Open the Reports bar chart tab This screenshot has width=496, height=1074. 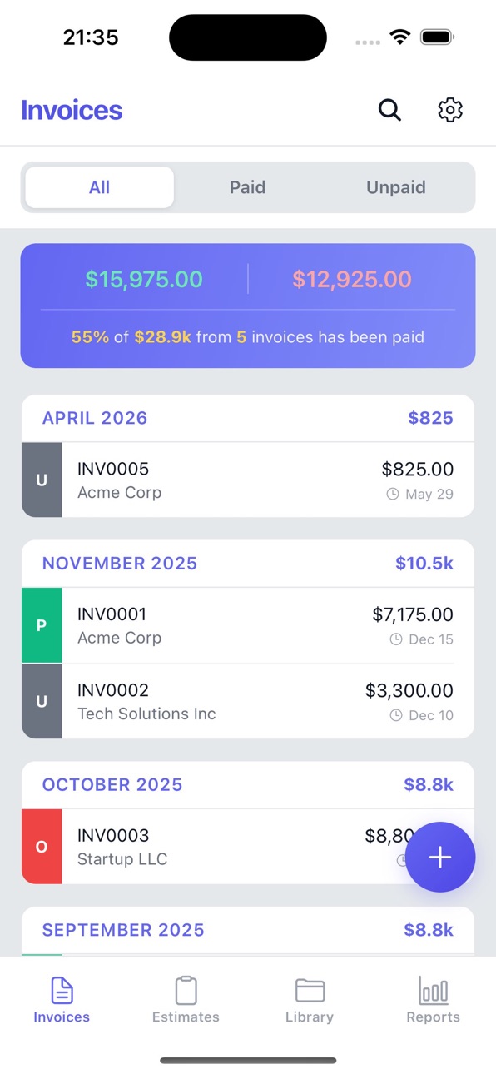click(x=433, y=1000)
